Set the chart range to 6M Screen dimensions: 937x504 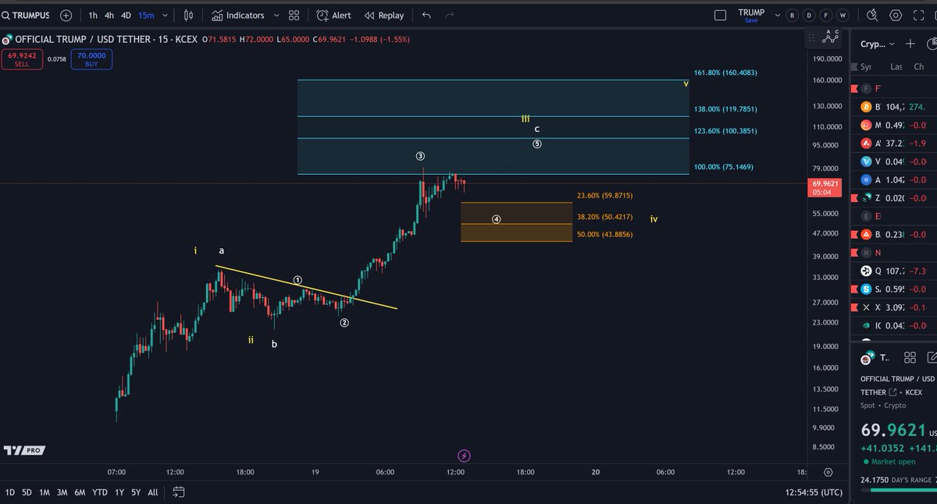(x=80, y=492)
